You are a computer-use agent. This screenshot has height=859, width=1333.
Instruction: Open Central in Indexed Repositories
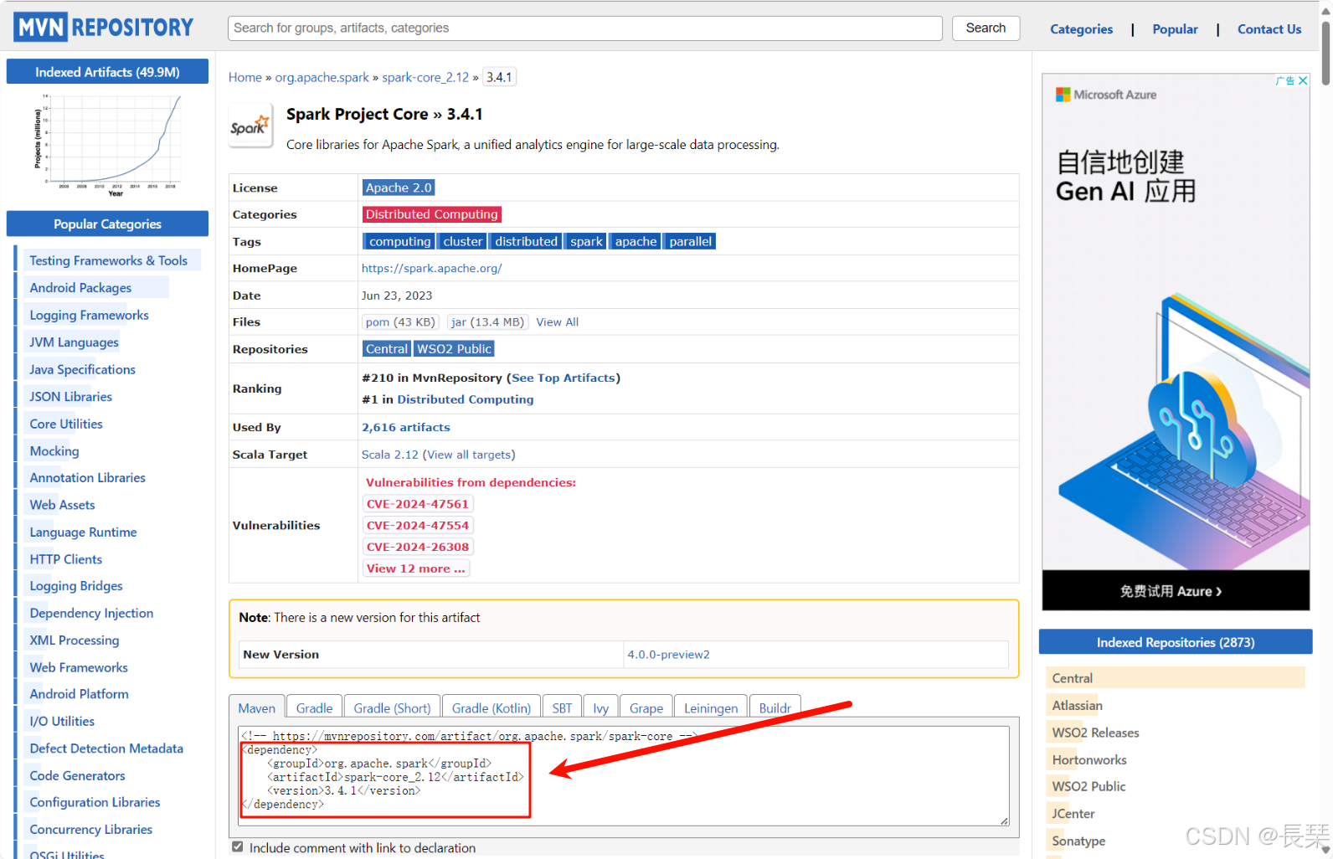1072,678
